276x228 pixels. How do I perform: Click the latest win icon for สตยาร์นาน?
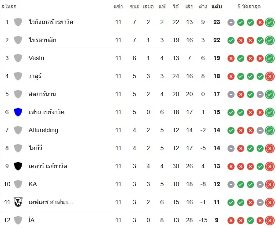point(270,94)
